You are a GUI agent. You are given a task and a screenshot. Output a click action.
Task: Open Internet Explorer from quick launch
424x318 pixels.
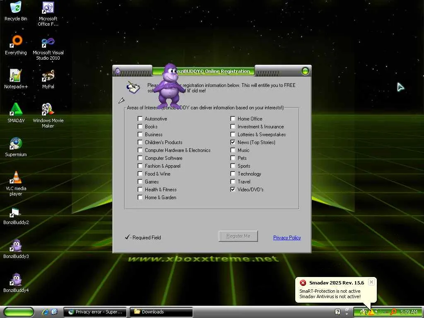[x=46, y=312]
